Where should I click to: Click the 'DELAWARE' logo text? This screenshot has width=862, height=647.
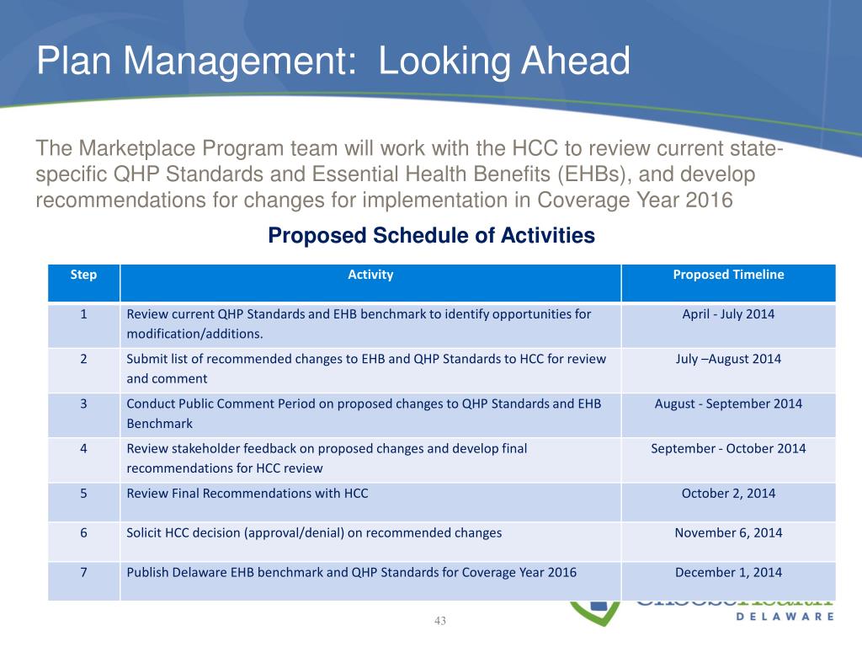click(785, 617)
